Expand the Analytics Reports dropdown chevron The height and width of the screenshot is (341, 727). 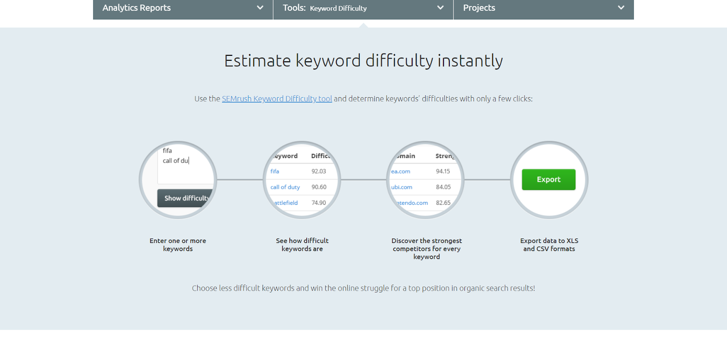pyautogui.click(x=260, y=8)
